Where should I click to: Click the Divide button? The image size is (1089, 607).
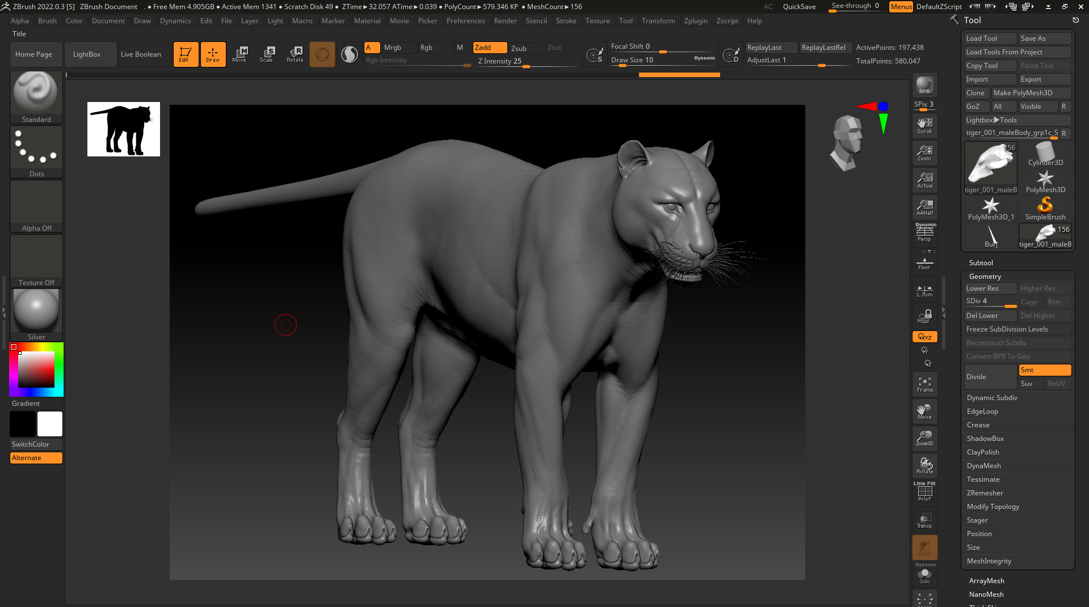(x=990, y=377)
